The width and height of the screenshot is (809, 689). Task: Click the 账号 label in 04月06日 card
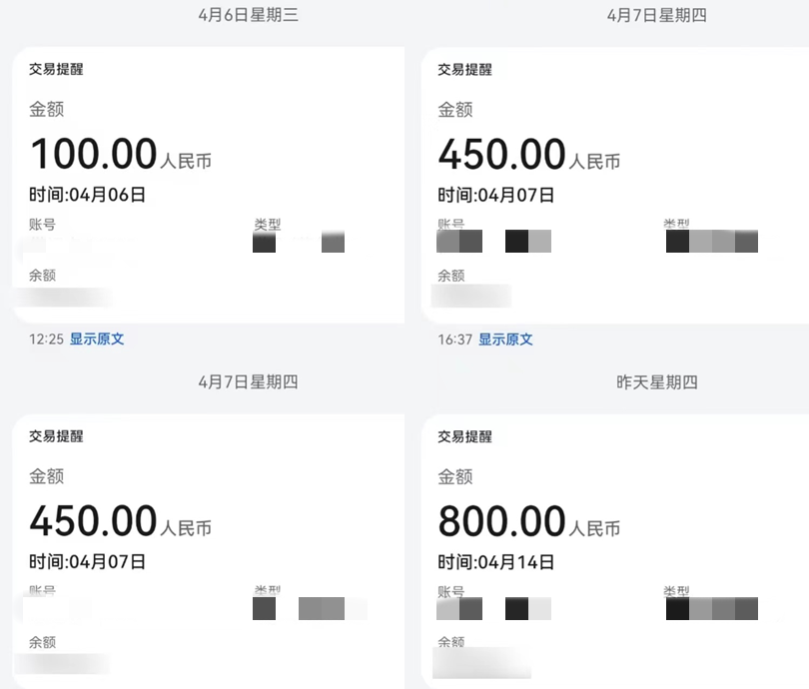(x=42, y=226)
